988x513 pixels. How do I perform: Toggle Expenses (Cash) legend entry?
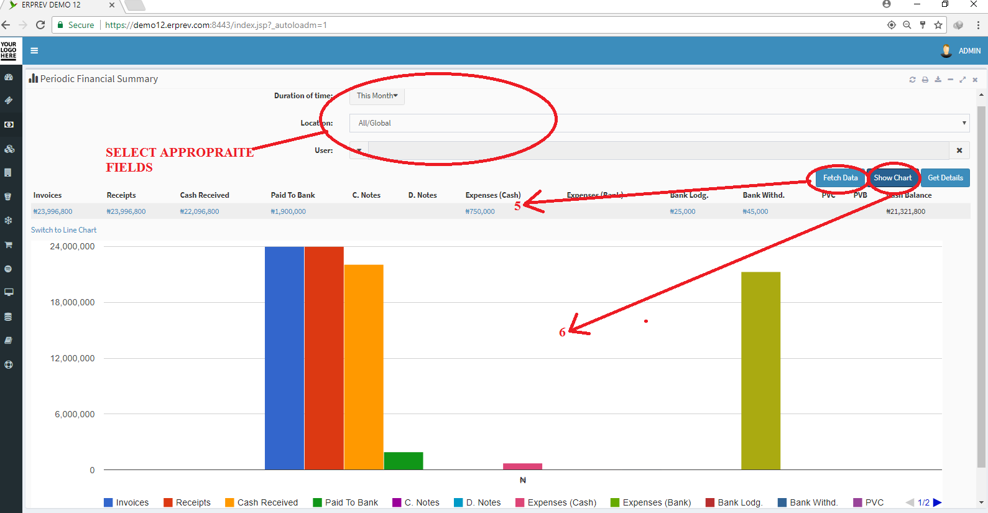(x=556, y=502)
